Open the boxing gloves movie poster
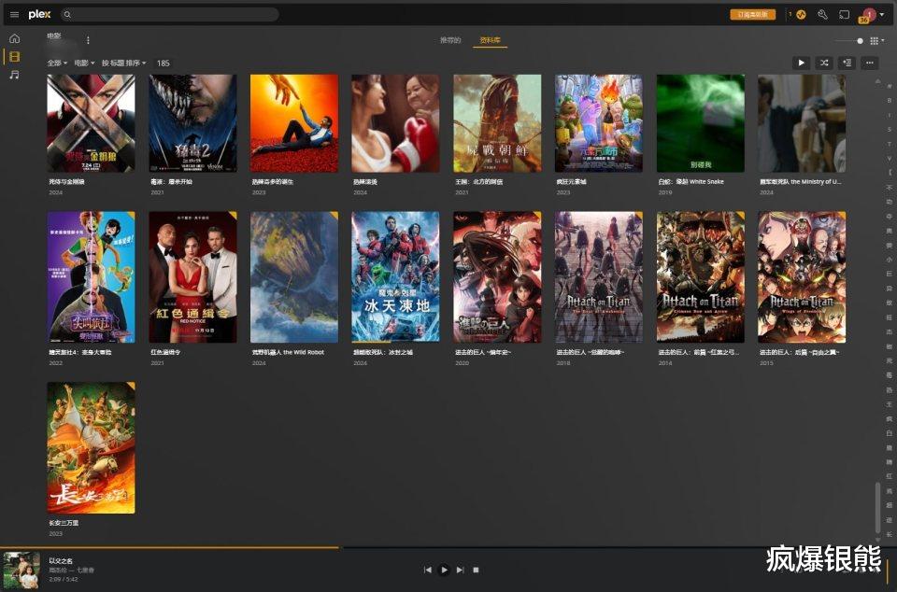897x592 pixels. click(395, 123)
